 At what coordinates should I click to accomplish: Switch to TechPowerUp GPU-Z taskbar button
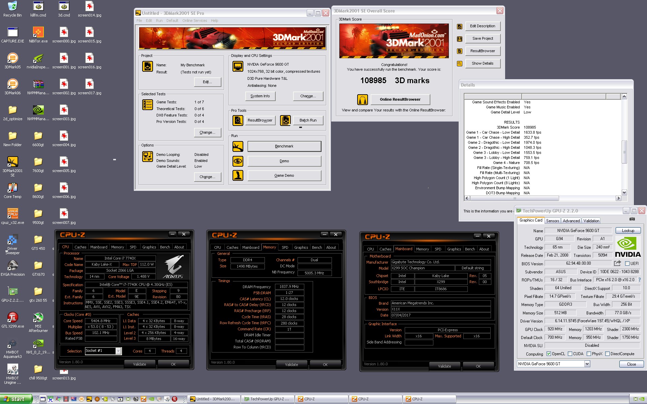pyautogui.click(x=268, y=399)
